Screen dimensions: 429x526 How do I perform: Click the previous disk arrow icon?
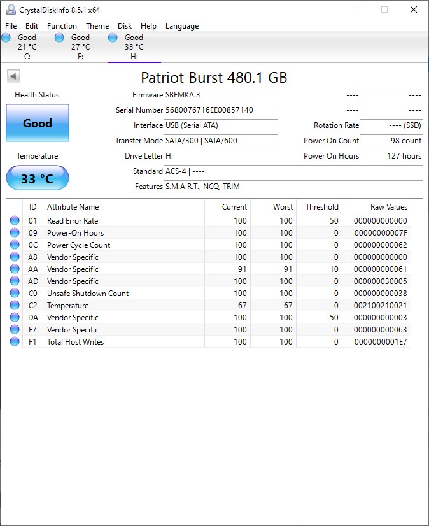pyautogui.click(x=13, y=76)
